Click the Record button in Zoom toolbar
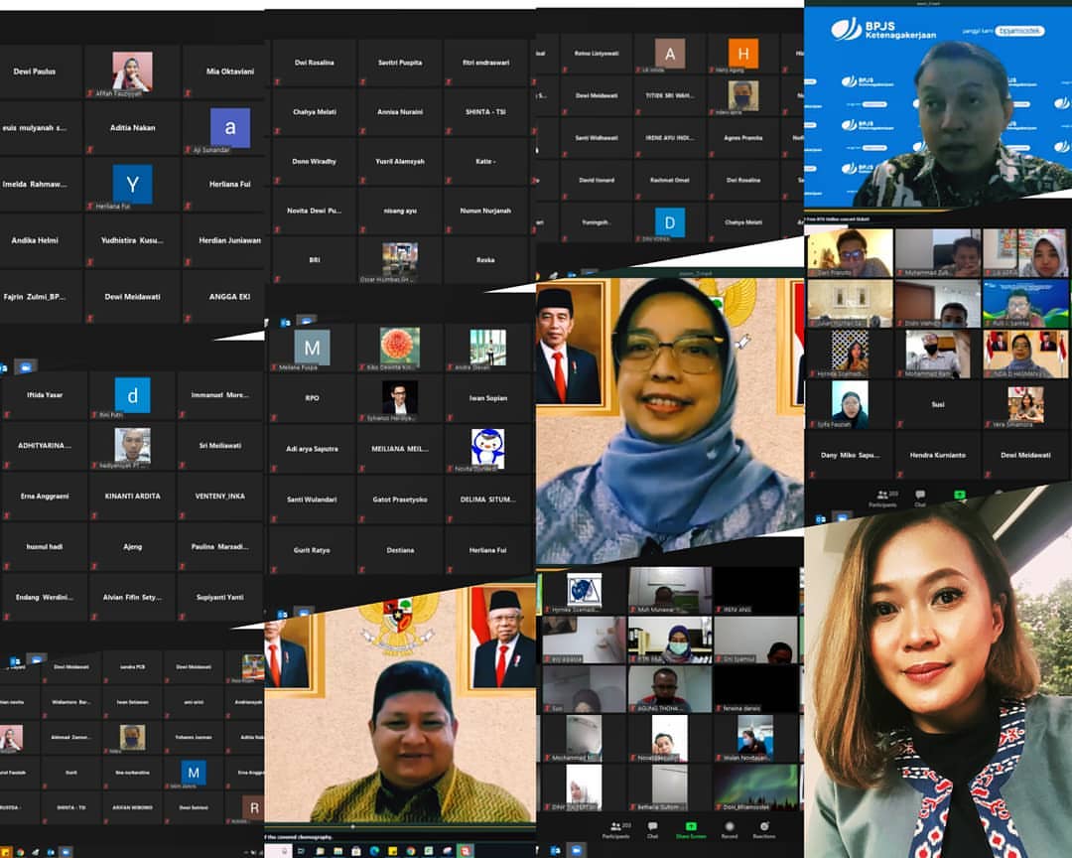The height and width of the screenshot is (858, 1072). [729, 828]
